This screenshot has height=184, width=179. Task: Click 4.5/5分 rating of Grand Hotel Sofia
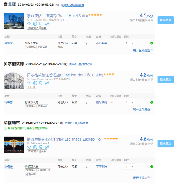pyautogui.click(x=146, y=16)
